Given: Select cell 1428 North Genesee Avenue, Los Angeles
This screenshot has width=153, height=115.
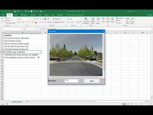Looking at the screenshot, I should [23, 55].
